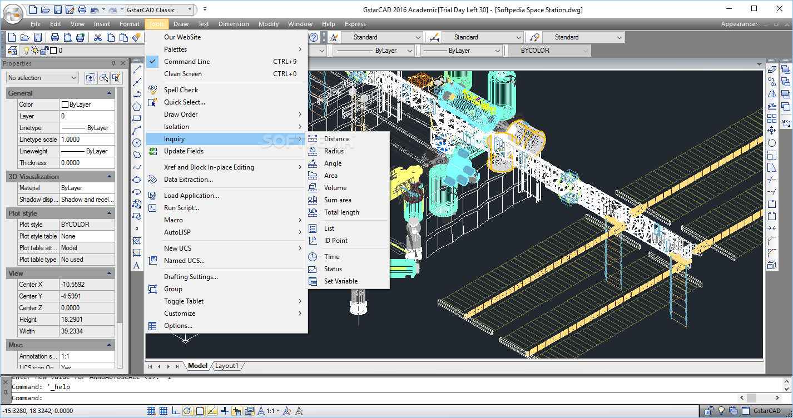
Task: Open the Appearance dropdown at top right
Action: click(x=740, y=24)
